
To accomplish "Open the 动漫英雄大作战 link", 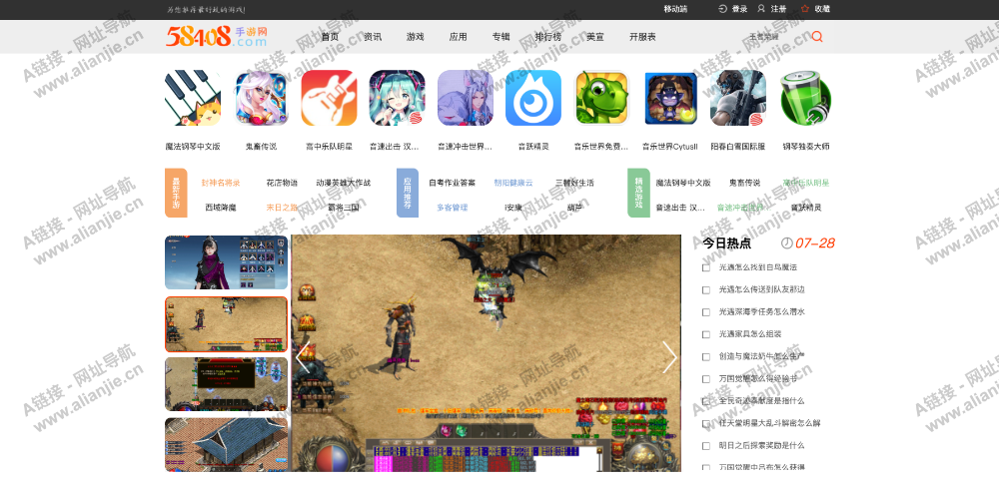I will tap(344, 183).
